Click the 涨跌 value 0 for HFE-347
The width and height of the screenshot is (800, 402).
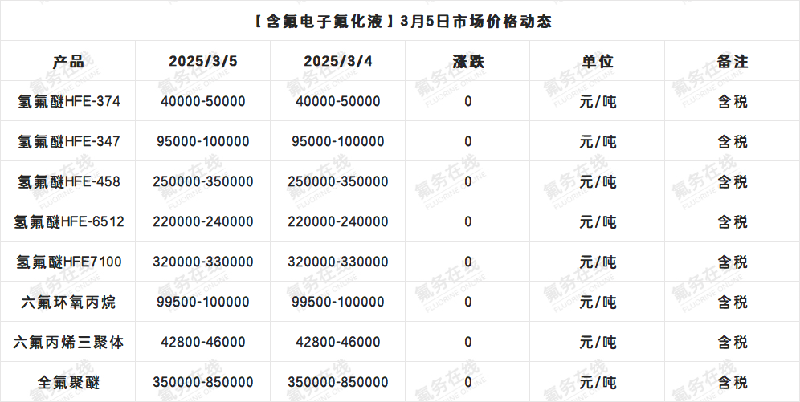point(467,141)
